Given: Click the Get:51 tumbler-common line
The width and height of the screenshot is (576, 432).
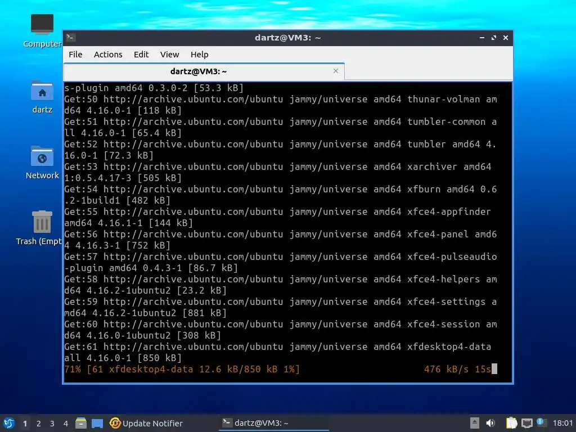Looking at the screenshot, I should [x=281, y=127].
